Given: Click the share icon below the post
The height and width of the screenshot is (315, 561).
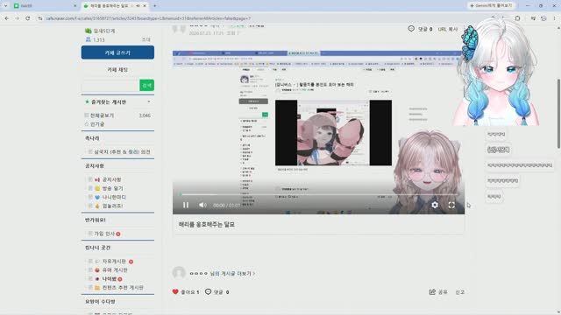Looking at the screenshot, I should [x=432, y=291].
